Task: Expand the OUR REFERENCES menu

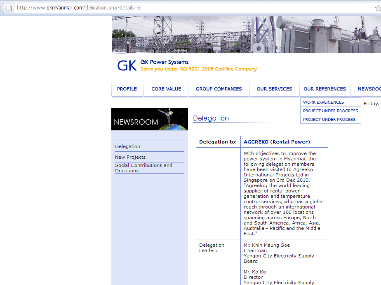Action: click(325, 89)
